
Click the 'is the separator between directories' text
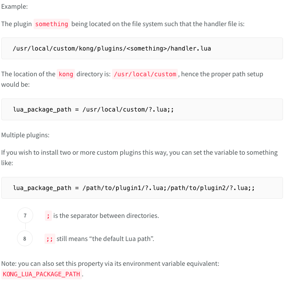click(x=106, y=216)
